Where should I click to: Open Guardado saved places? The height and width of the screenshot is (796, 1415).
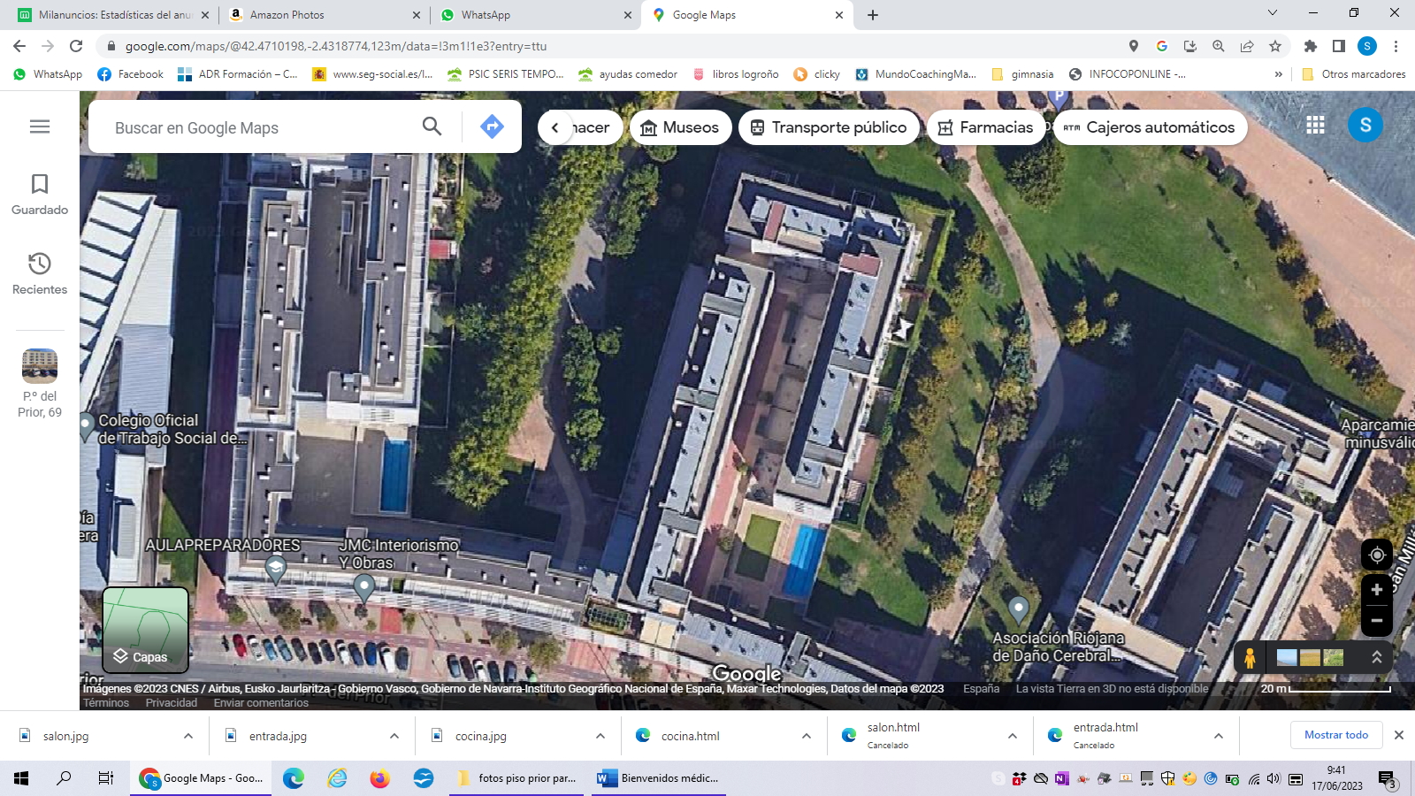pos(40,195)
